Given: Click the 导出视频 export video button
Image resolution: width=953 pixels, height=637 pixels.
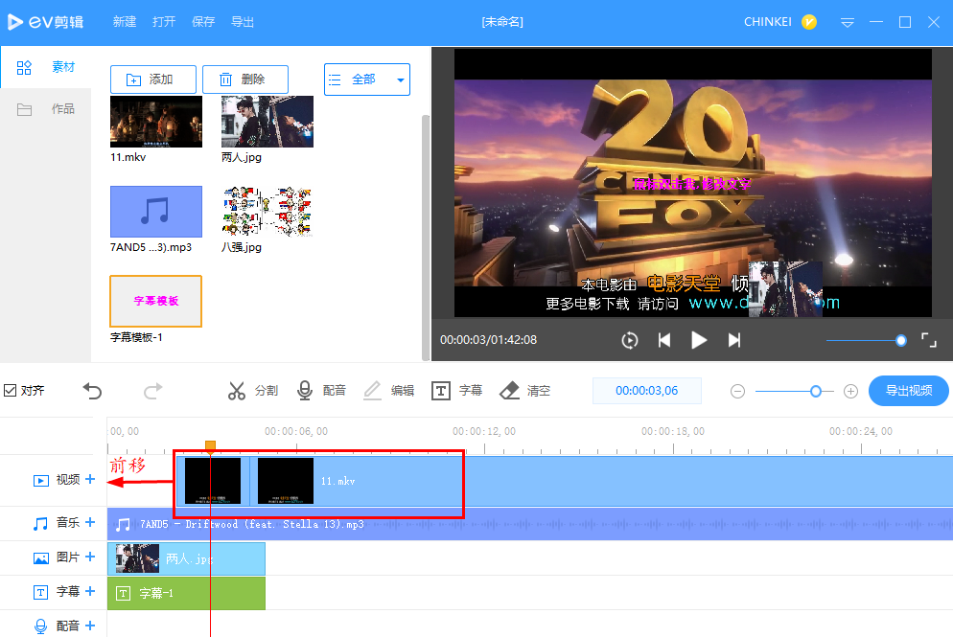Looking at the screenshot, I should (908, 390).
